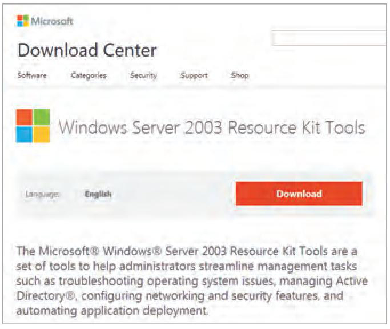Open the English language selector
This screenshot has width=390, height=329.
98,194
